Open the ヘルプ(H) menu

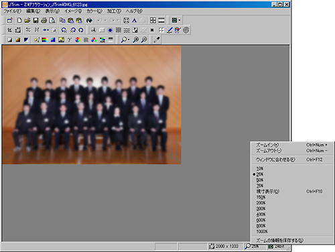134,11
